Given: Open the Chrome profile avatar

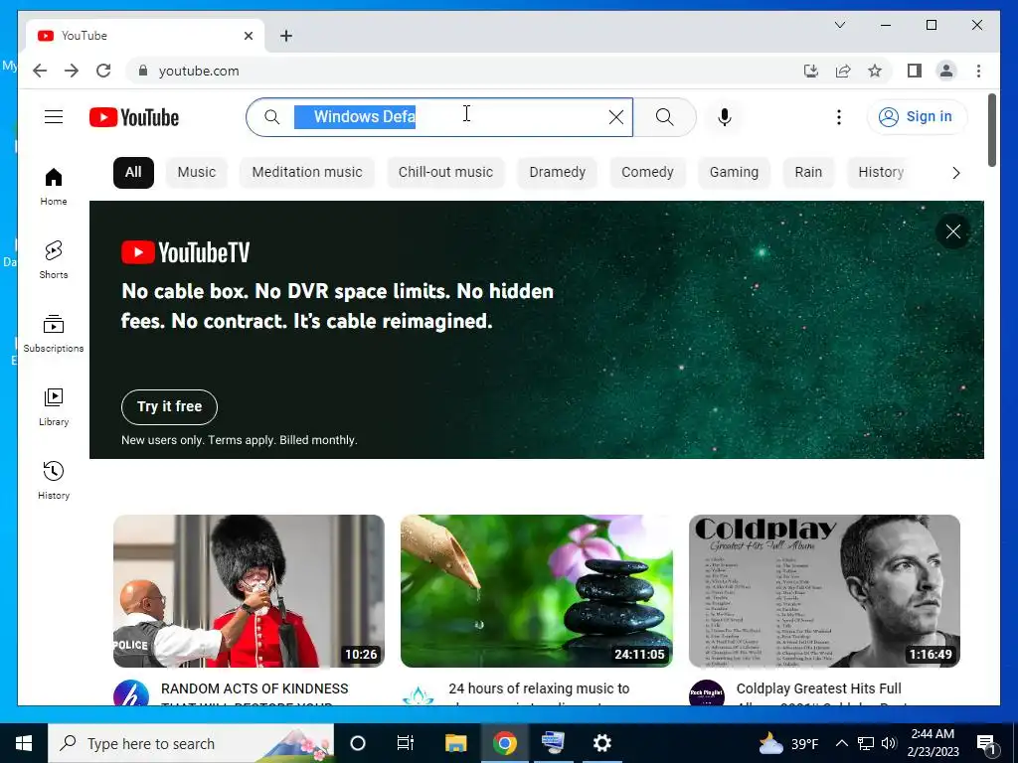Looking at the screenshot, I should [x=946, y=71].
